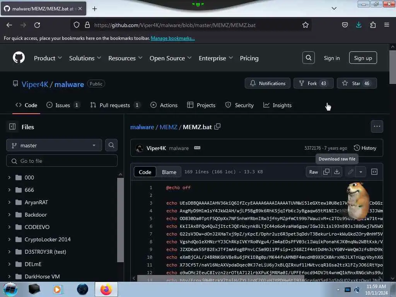View raw file with Raw button
Screen dimensions: 396x297
pyautogui.click(x=313, y=172)
